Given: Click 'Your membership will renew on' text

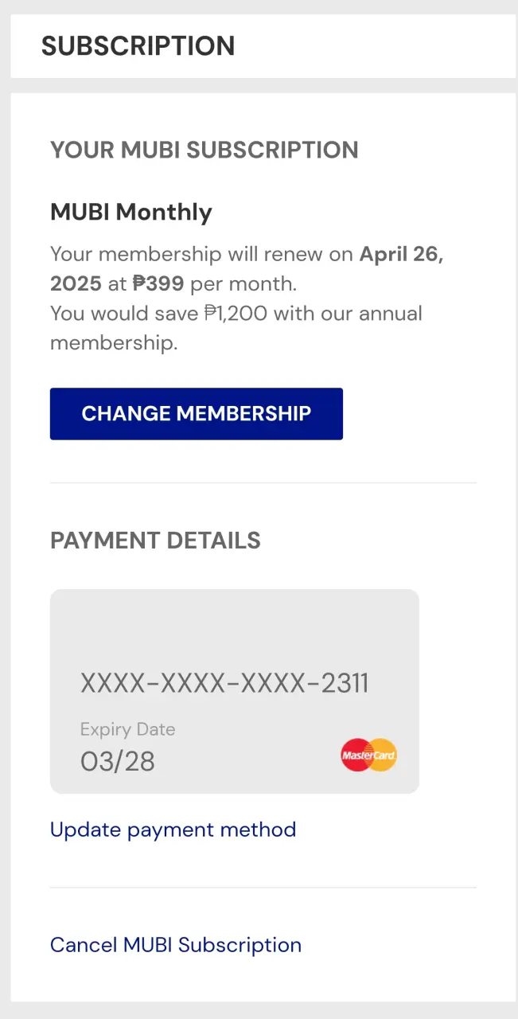Looking at the screenshot, I should point(202,255).
